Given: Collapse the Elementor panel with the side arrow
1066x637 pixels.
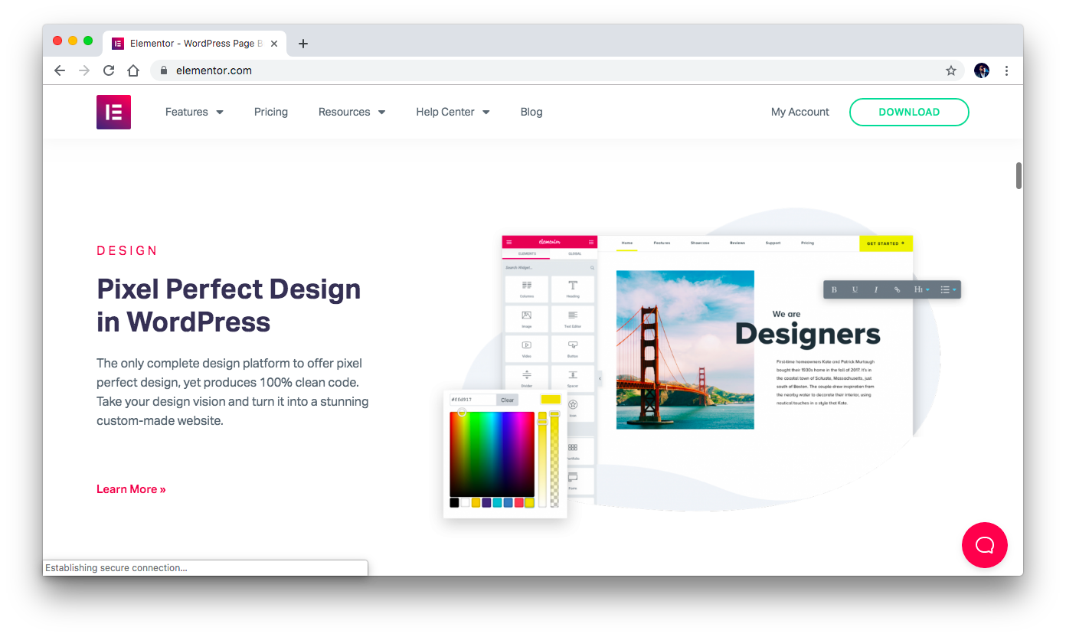Looking at the screenshot, I should (600, 377).
